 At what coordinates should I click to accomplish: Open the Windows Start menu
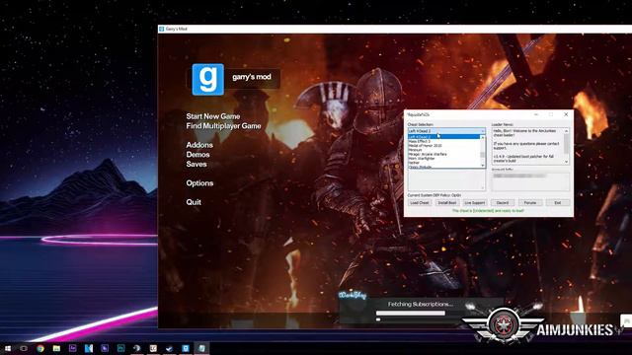pos(8,348)
